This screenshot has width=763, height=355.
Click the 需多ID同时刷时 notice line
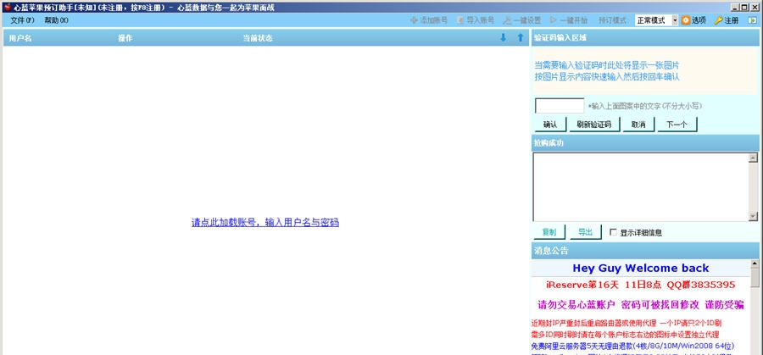coord(626,335)
